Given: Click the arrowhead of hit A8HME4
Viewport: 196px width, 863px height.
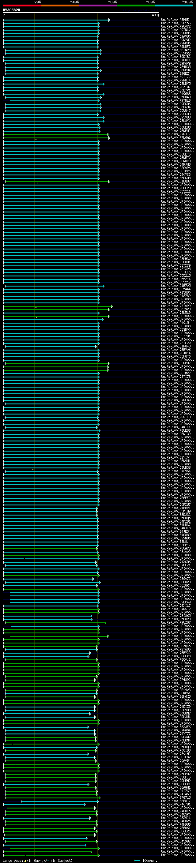Looking at the screenshot, I should tap(109, 20).
